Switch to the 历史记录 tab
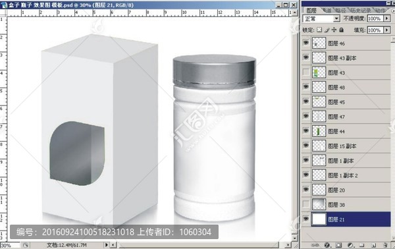The height and width of the screenshot is (249, 395). (x=360, y=11)
